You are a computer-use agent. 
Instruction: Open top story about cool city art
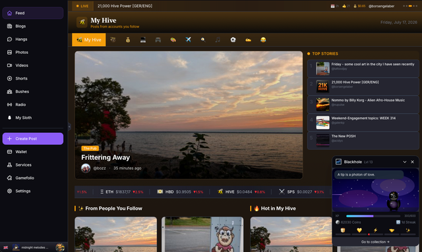click(363, 68)
